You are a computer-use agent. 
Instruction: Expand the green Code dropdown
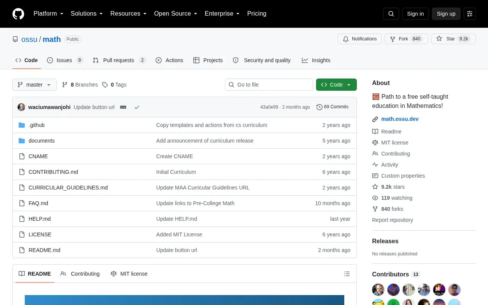(336, 85)
